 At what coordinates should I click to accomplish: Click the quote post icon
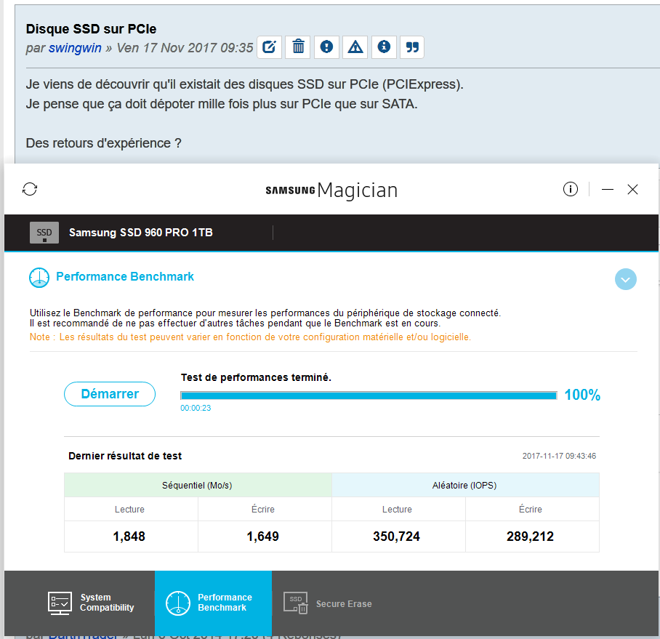(x=412, y=47)
